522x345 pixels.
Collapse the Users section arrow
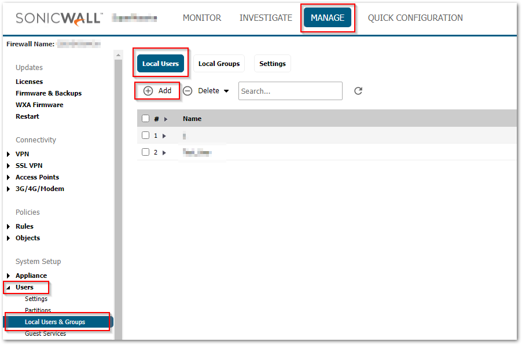point(8,287)
